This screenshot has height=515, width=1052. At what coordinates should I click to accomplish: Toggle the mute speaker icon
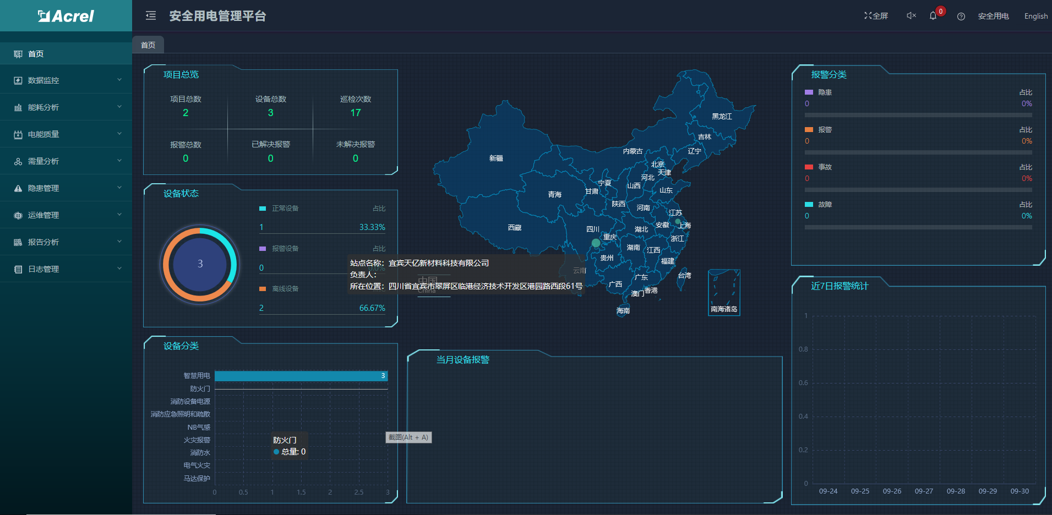[911, 16]
